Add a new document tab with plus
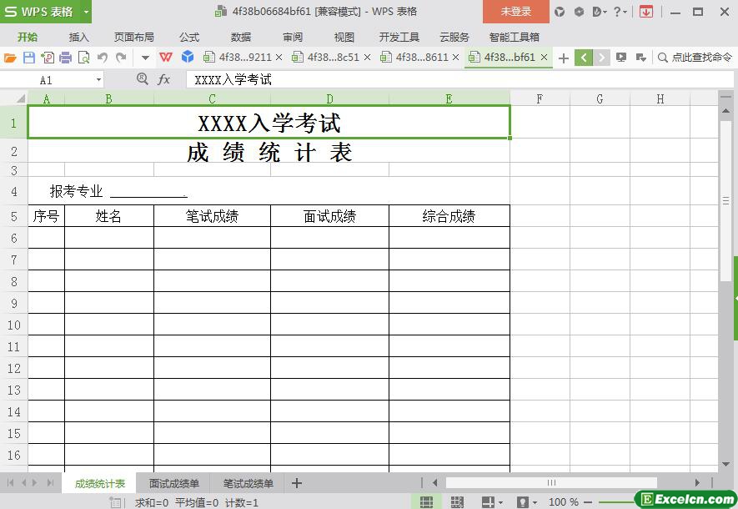 pos(564,58)
